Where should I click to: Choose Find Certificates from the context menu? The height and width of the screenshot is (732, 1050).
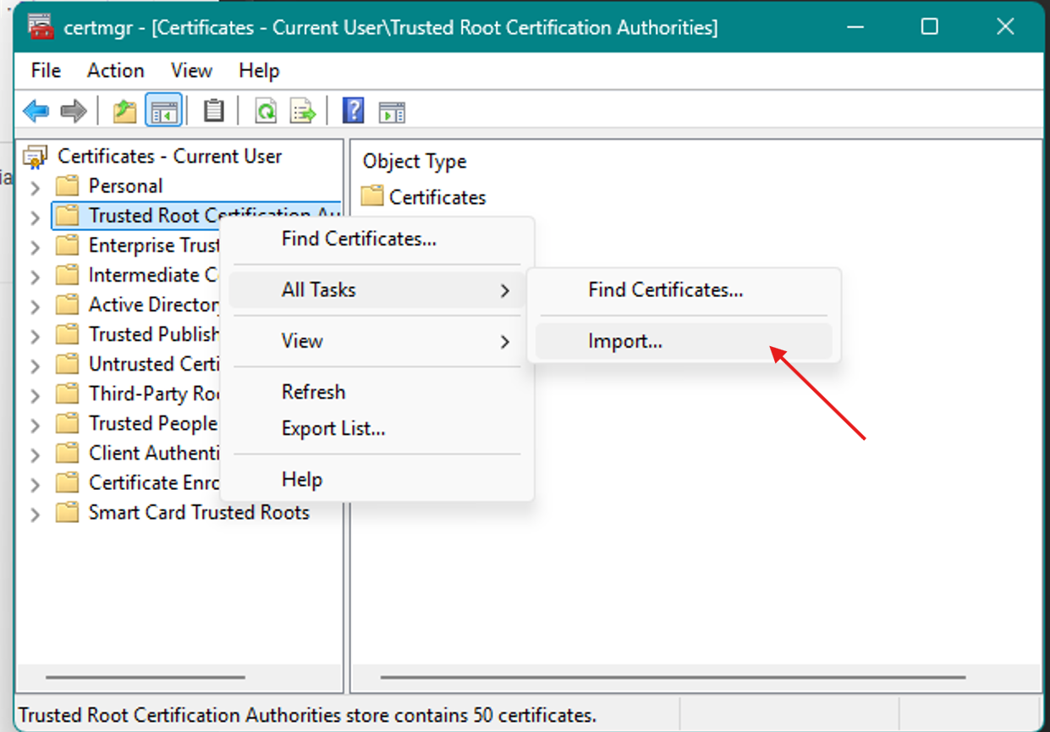click(359, 239)
